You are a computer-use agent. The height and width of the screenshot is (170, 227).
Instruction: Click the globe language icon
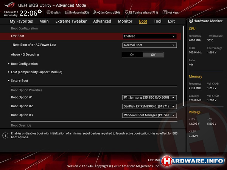coord(48,12)
